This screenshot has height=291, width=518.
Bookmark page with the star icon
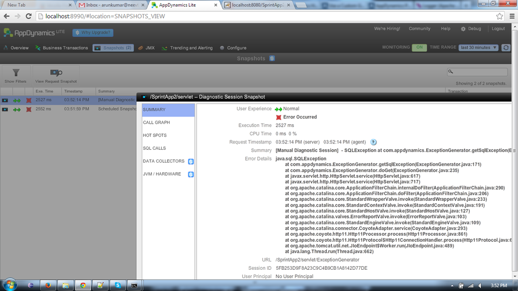(x=499, y=16)
